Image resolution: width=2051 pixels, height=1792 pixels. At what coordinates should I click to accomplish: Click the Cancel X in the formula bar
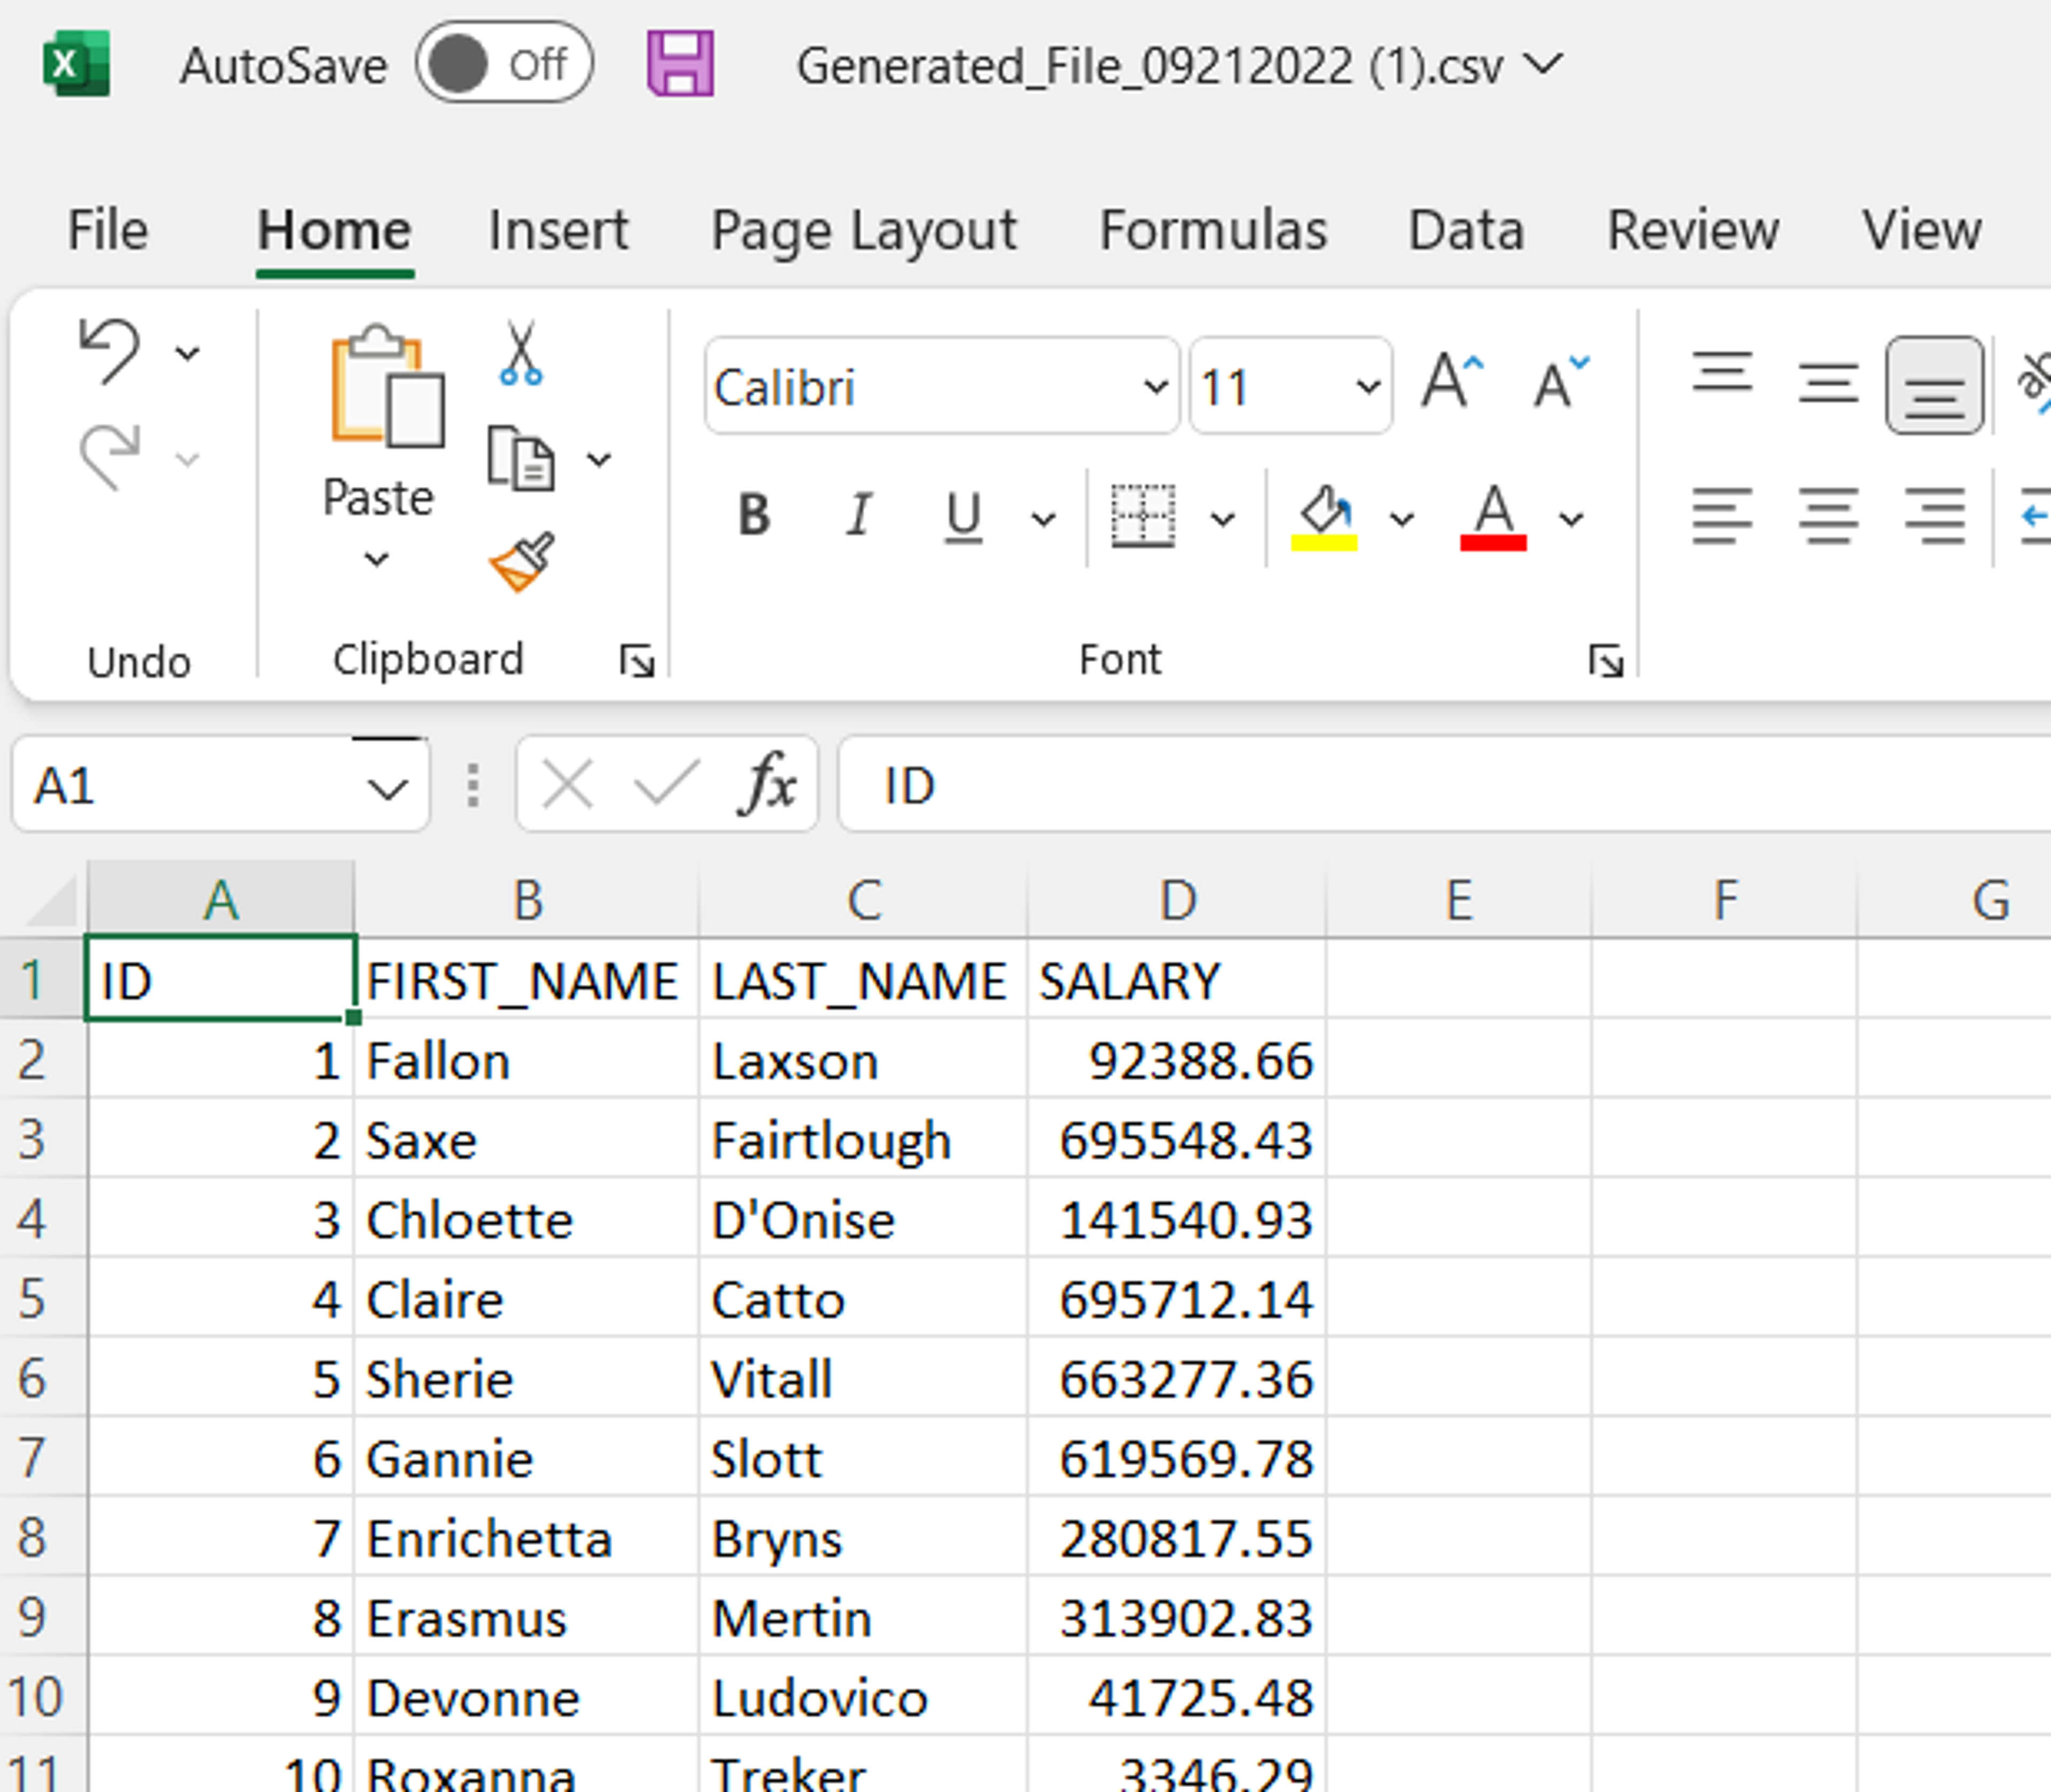pyautogui.click(x=567, y=785)
